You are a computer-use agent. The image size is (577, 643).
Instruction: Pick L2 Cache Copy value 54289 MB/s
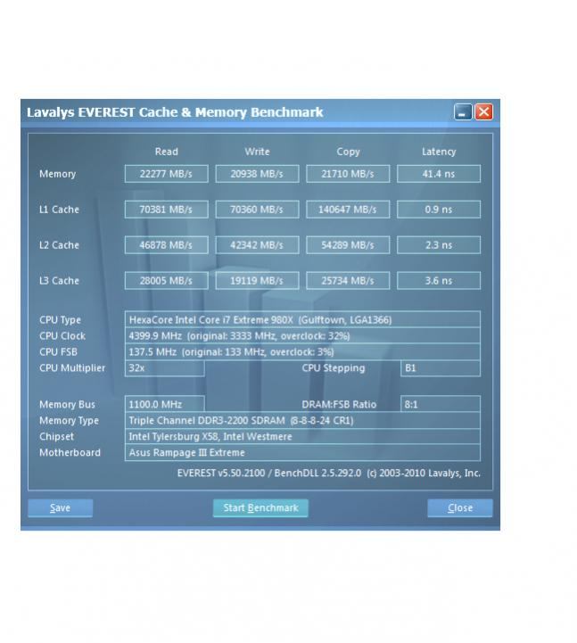348,245
